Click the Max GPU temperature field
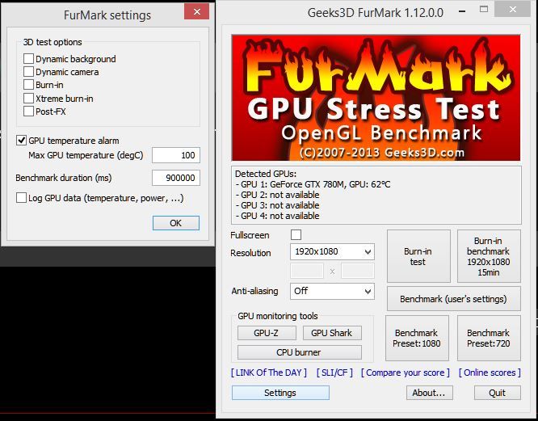This screenshot has height=421, width=538. click(176, 155)
